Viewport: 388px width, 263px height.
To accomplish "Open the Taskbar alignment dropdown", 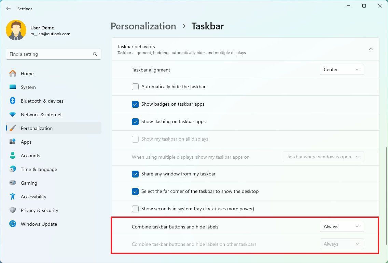I will click(x=341, y=69).
